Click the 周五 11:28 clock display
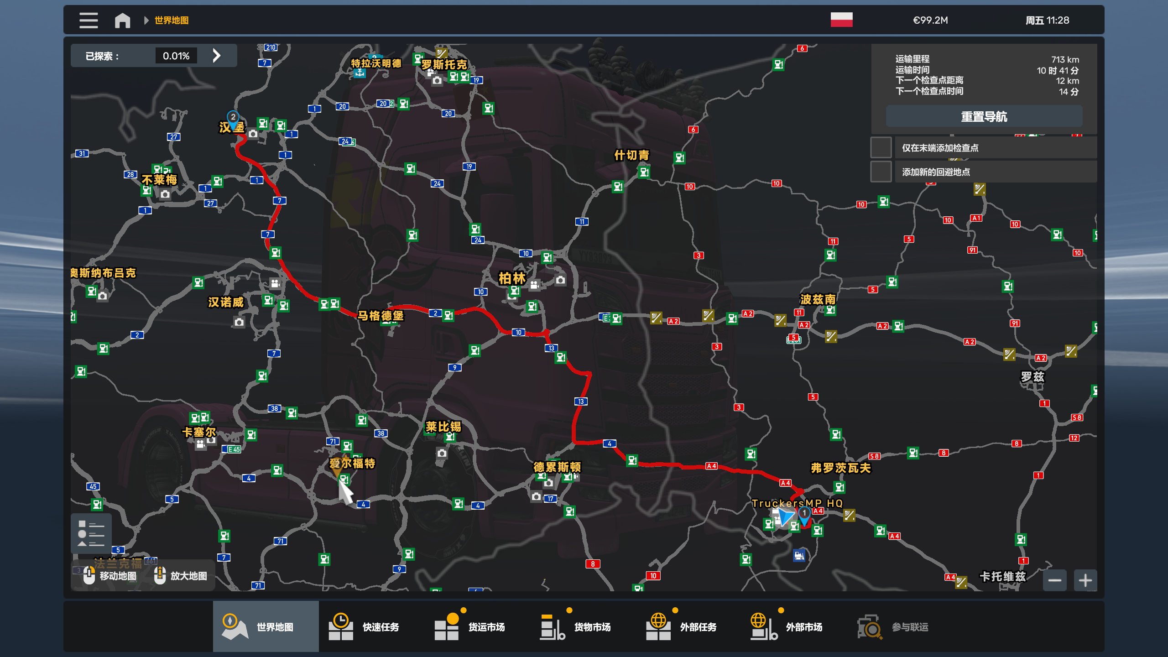Viewport: 1168px width, 657px height. click(x=1048, y=20)
